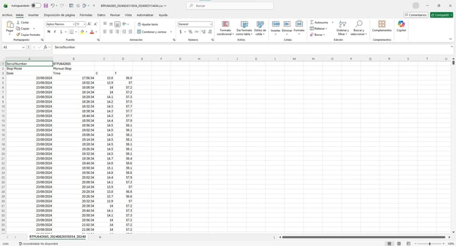Switch to the Disposición de página tab
Image resolution: width=456 pixels, height=246 pixels.
pyautogui.click(x=59, y=15)
